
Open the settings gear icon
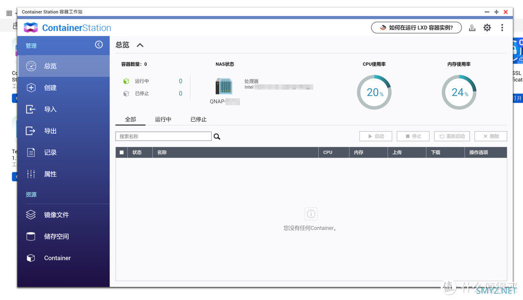coord(487,28)
